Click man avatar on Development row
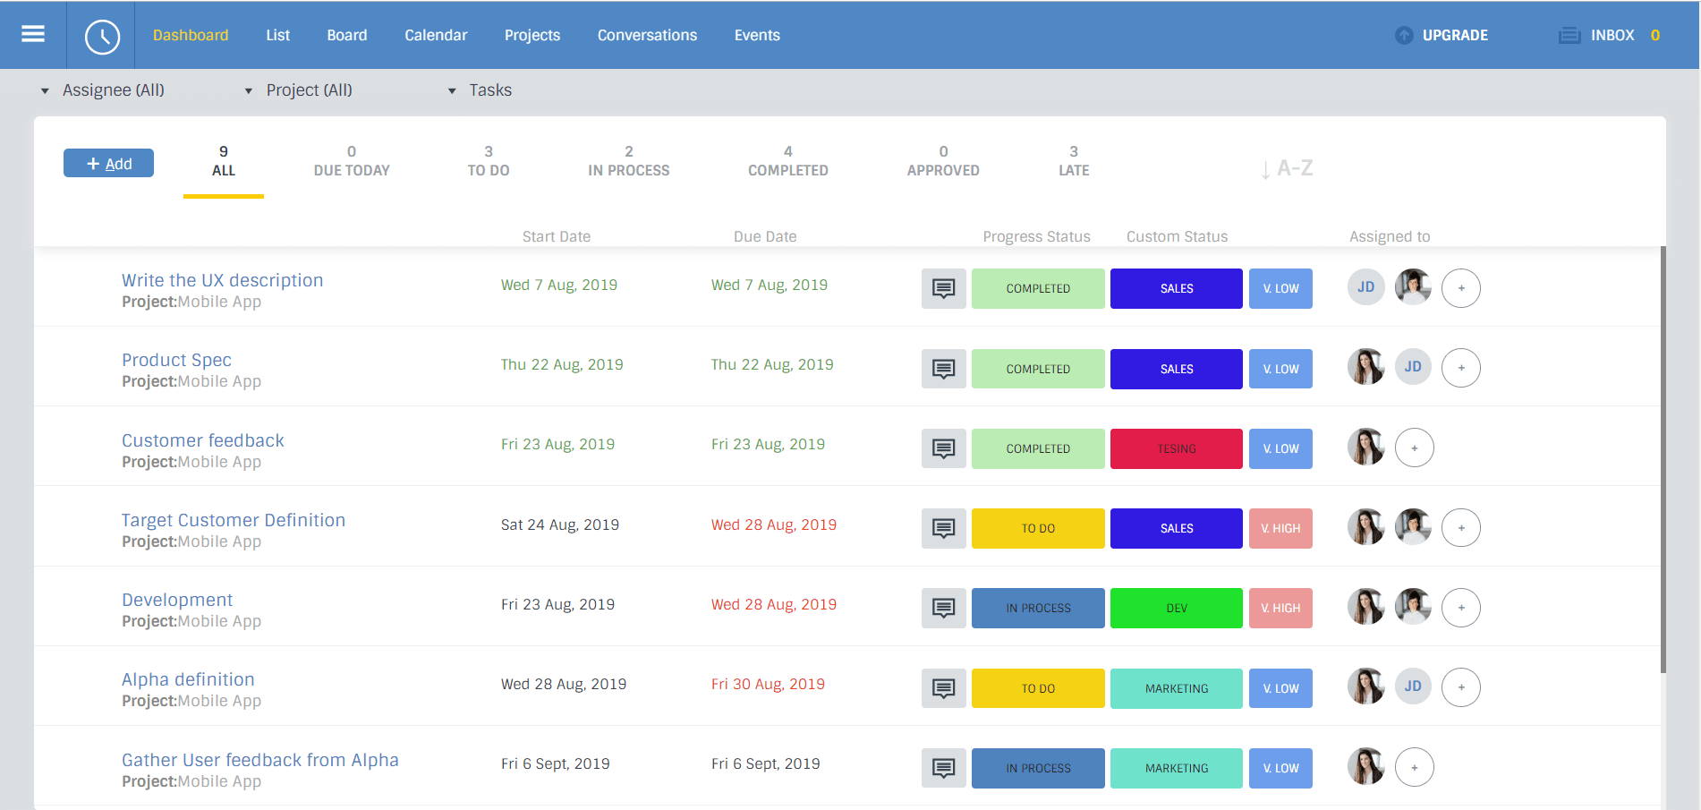 [x=1413, y=607]
